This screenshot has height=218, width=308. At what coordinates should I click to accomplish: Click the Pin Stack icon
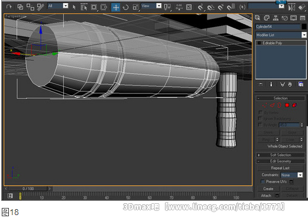261,84
